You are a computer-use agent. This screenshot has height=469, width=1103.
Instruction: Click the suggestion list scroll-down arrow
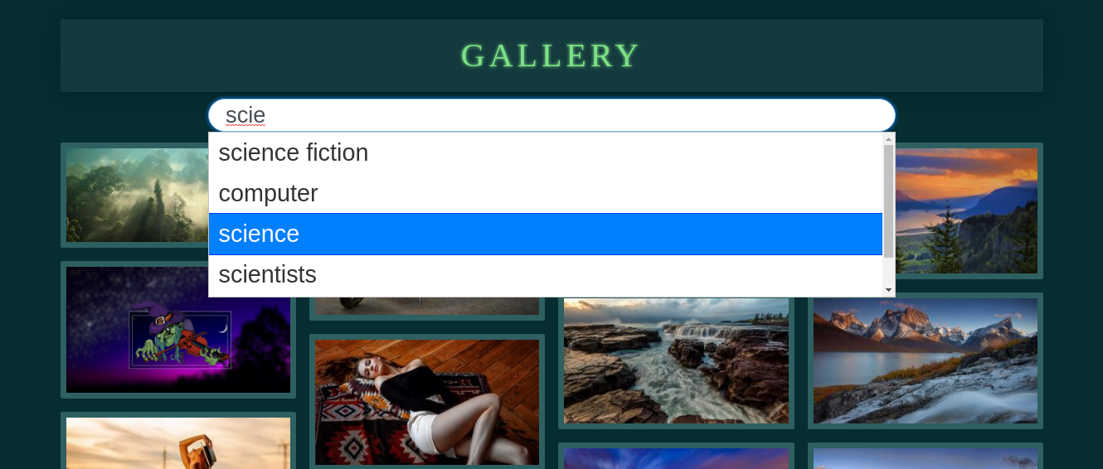888,290
